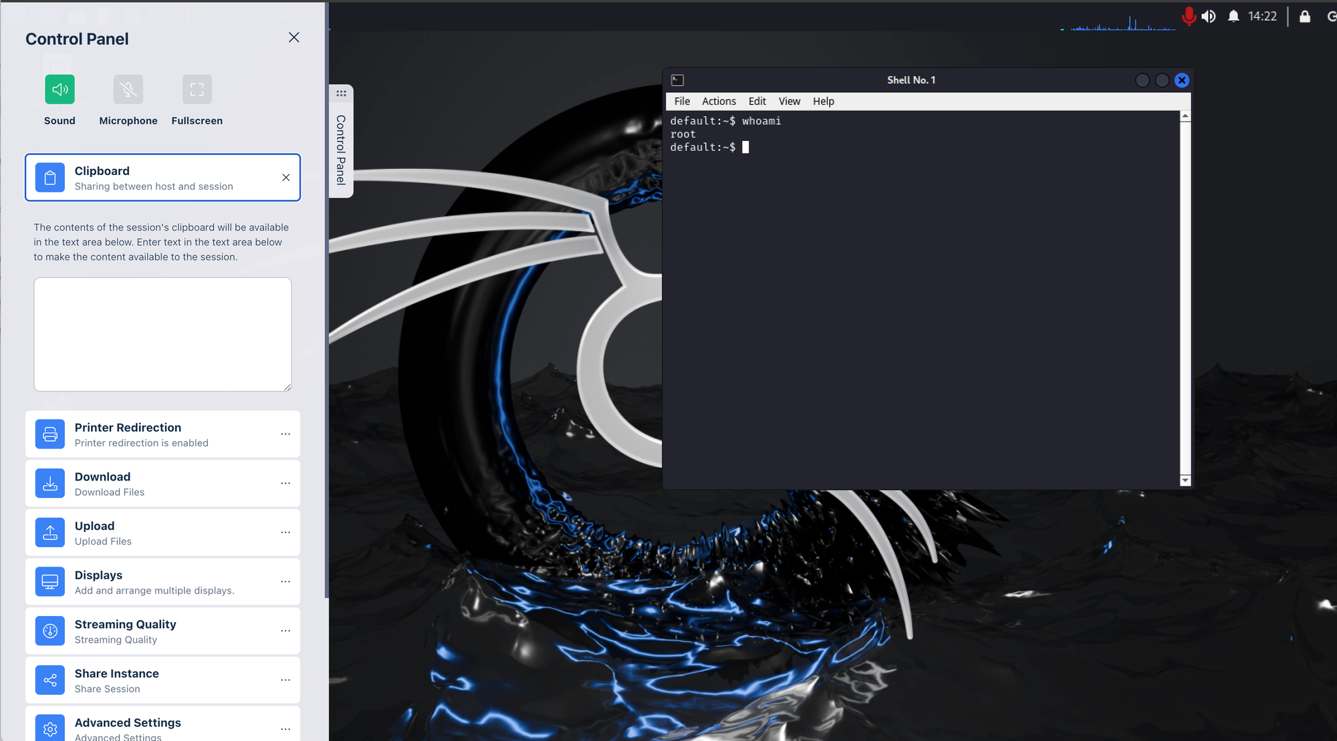Click the terminal scrollbar down arrow

click(1185, 480)
